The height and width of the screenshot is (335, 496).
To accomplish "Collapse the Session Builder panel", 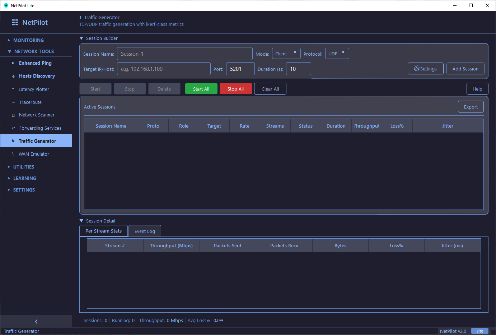I will pos(81,38).
